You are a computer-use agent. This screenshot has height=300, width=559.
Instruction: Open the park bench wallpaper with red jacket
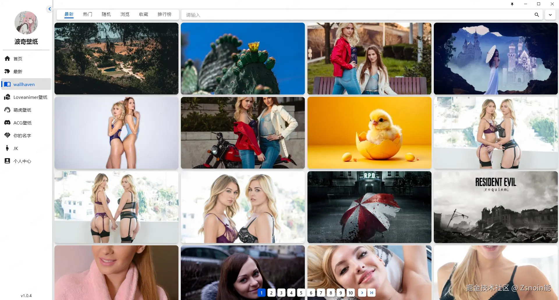369,58
